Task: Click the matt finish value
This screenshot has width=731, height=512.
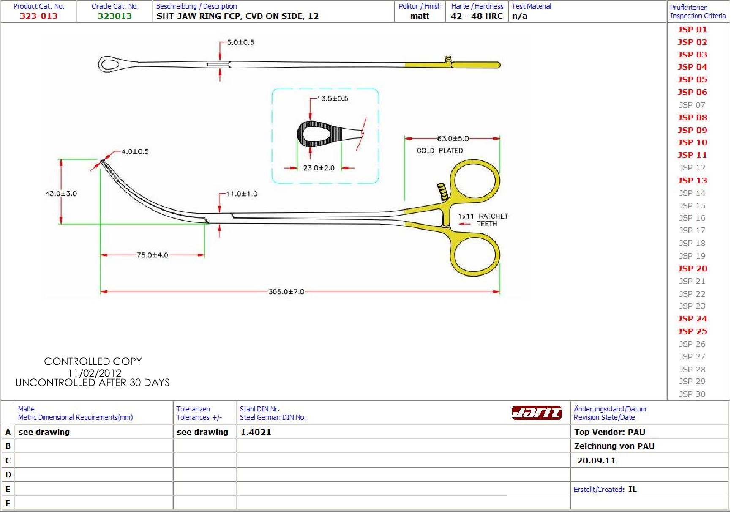Action: [x=420, y=16]
